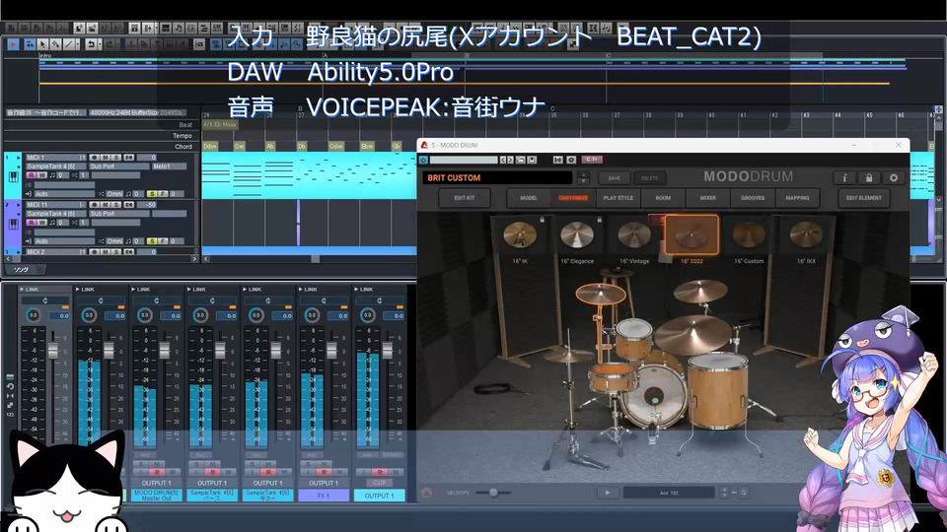
Task: Switch to the MIXER tab in MODO DRUM
Action: coord(707,198)
